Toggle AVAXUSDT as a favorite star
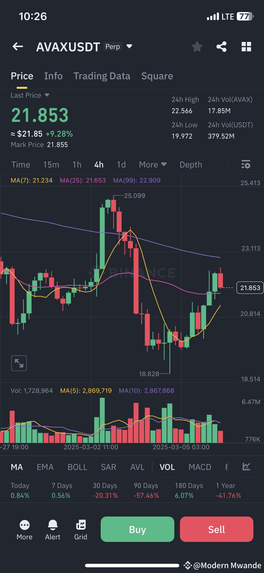The height and width of the screenshot is (573, 264). coord(197,47)
